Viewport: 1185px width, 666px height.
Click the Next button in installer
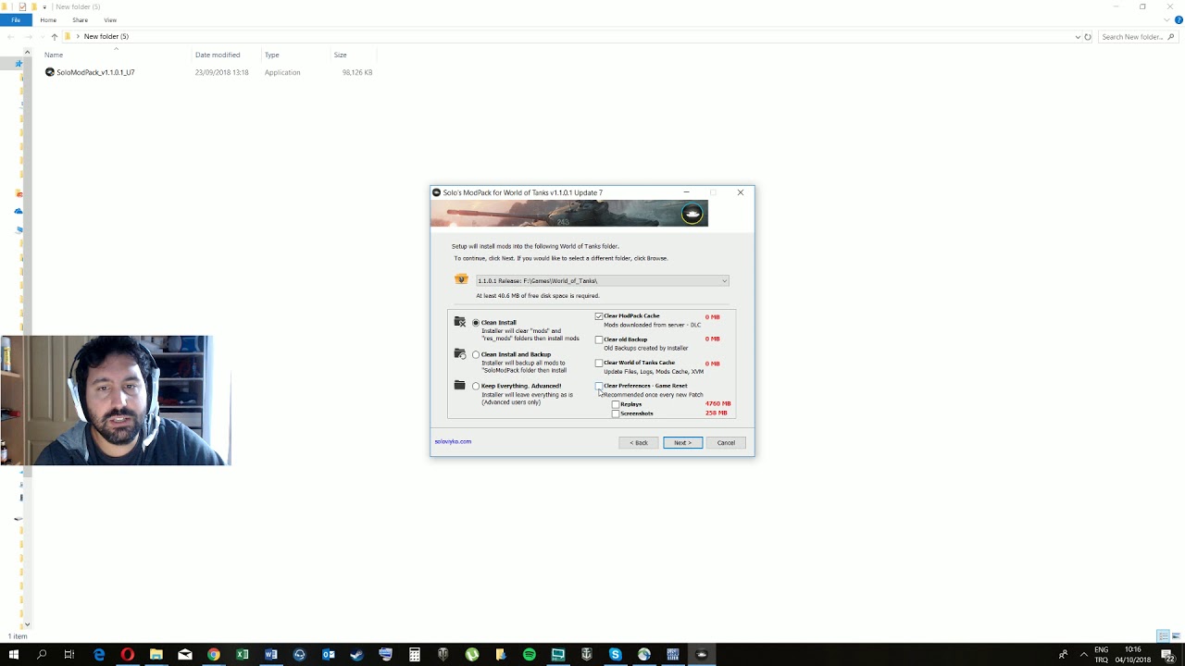tap(682, 443)
